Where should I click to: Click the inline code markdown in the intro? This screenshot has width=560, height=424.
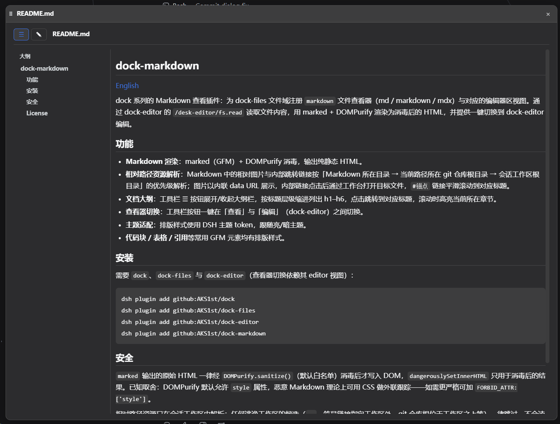[320, 101]
